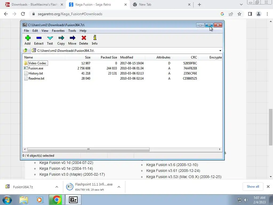Open Kega Fusion v3.61 (2008-12-24) link
This screenshot has height=205, width=273.
click(173, 171)
